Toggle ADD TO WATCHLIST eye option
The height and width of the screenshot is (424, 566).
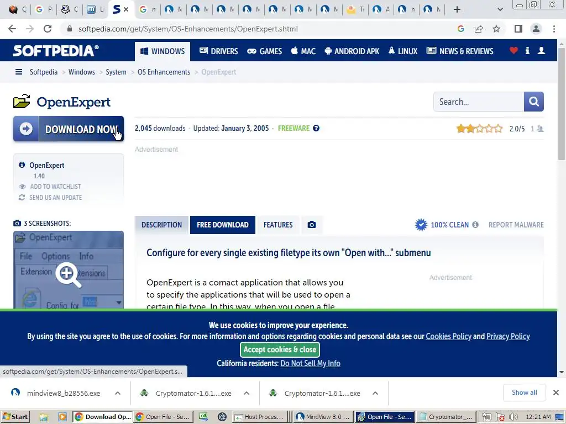50,187
